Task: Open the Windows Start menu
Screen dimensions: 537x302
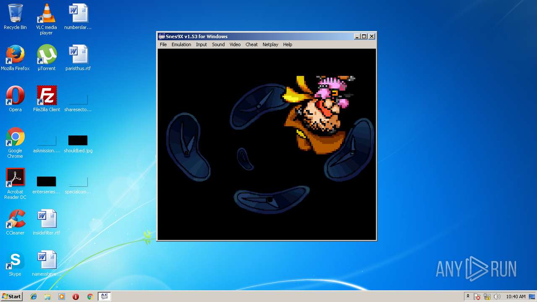Action: click(x=11, y=297)
